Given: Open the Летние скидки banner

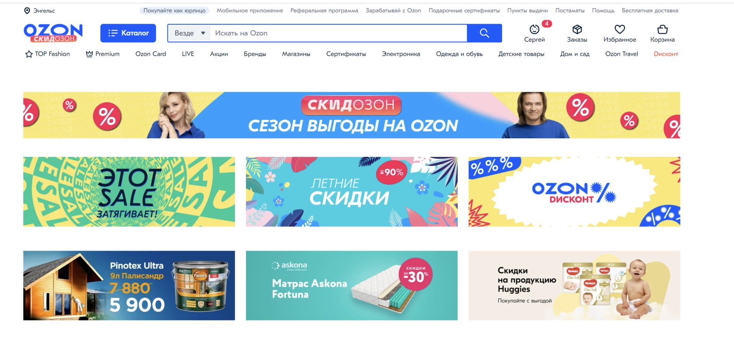Looking at the screenshot, I should pyautogui.click(x=351, y=191).
